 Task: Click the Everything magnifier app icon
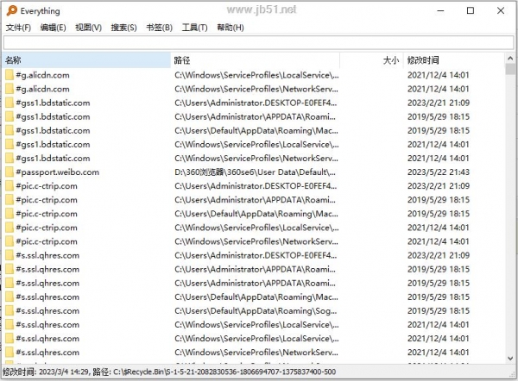click(x=12, y=10)
